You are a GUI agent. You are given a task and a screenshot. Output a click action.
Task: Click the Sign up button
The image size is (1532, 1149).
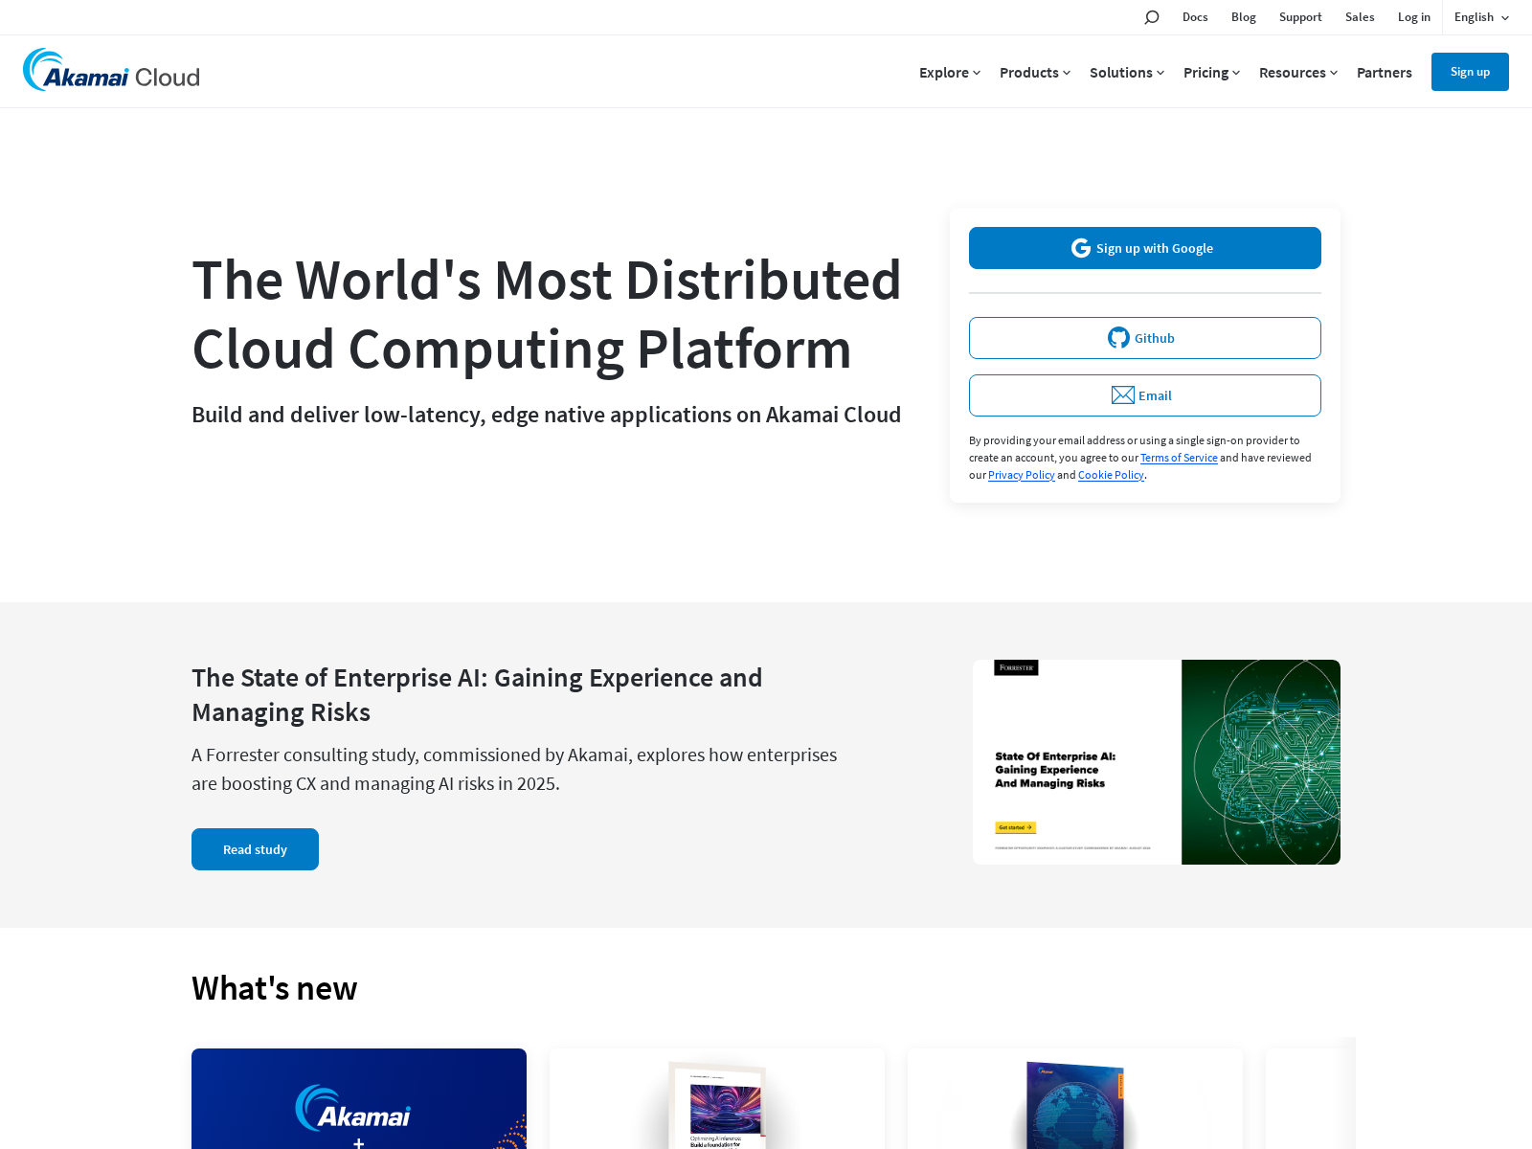1470,72
